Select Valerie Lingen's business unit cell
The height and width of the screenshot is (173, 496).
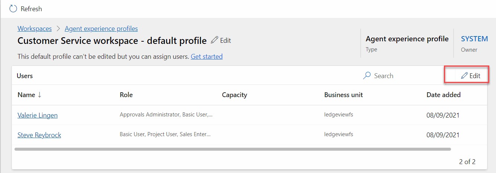pos(338,115)
